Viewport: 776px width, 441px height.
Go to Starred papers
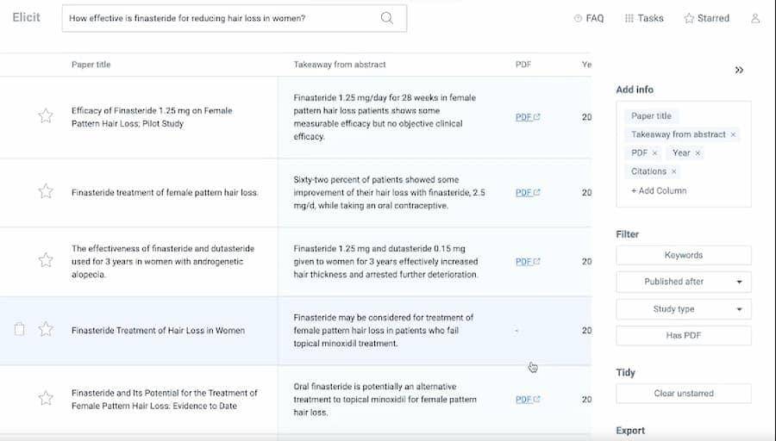(x=706, y=18)
